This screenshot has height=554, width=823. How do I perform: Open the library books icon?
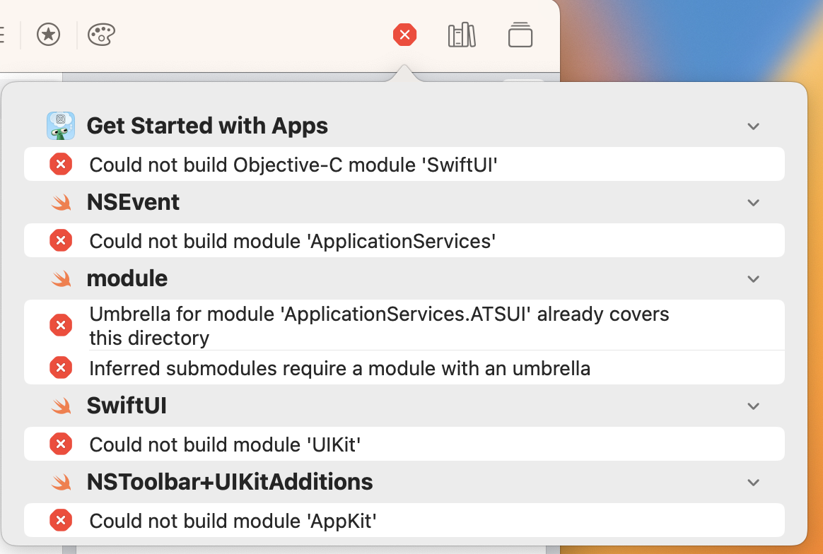coord(462,35)
